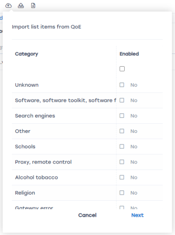Enable the Search engines checkbox

[x=122, y=116]
